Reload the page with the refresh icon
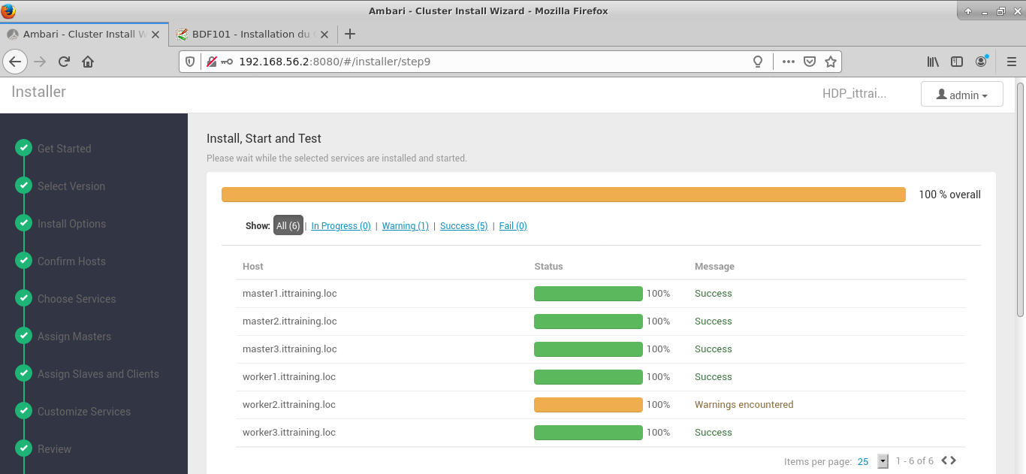 [x=64, y=62]
